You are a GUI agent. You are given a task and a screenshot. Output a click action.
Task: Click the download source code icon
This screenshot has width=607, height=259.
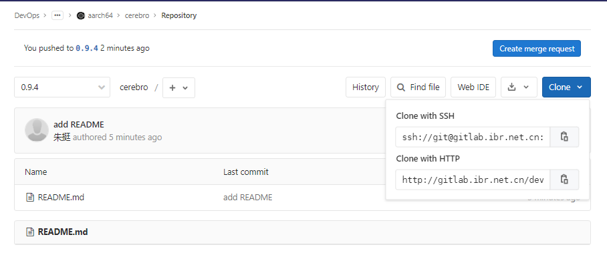click(512, 87)
